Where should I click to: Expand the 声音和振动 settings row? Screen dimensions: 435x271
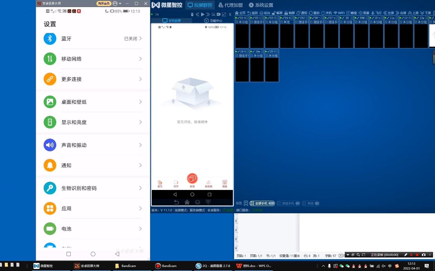pos(93,145)
